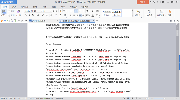Click the Export to PDF icon
The image size is (180, 100).
click(9, 21)
